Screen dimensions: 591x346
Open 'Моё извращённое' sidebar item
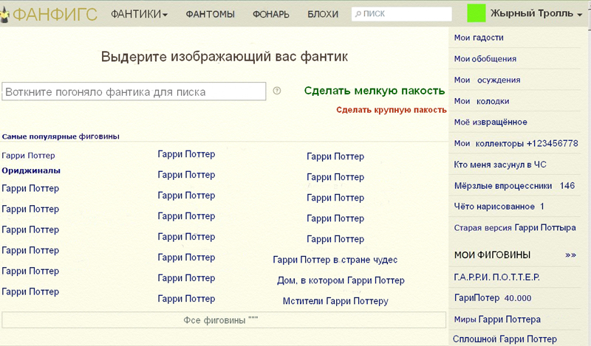pos(491,122)
